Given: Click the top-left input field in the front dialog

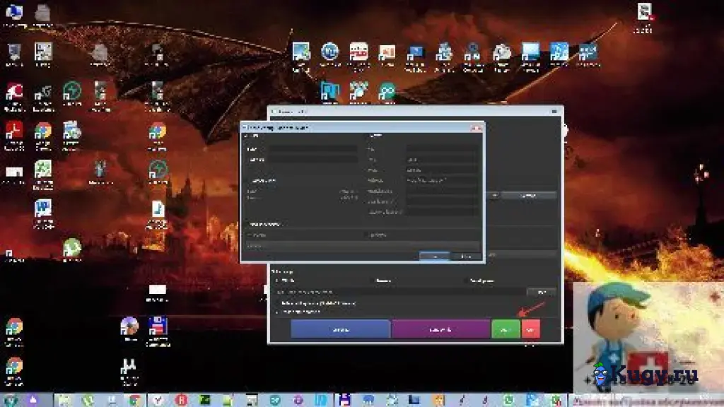Looking at the screenshot, I should point(313,149).
